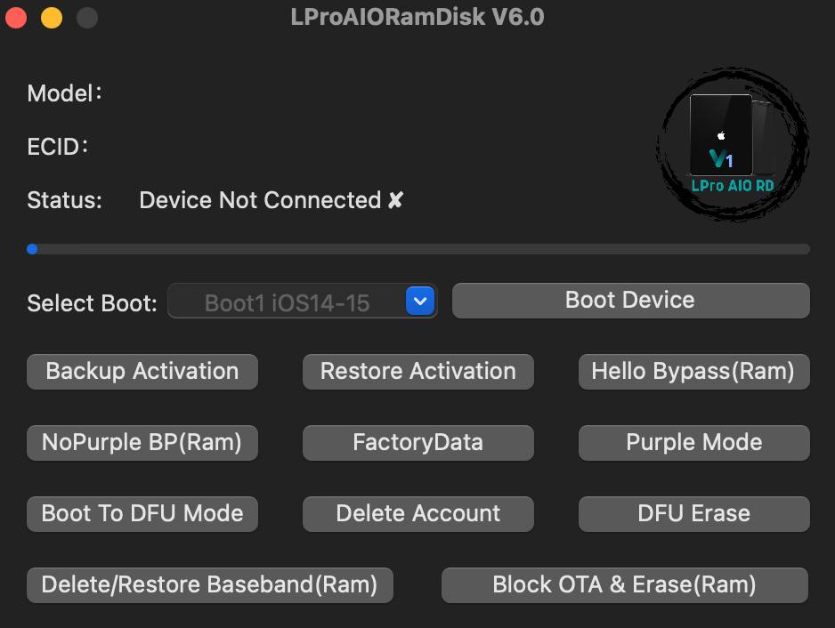Click the DFU Erase button
The image size is (835, 628).
pyautogui.click(x=693, y=514)
